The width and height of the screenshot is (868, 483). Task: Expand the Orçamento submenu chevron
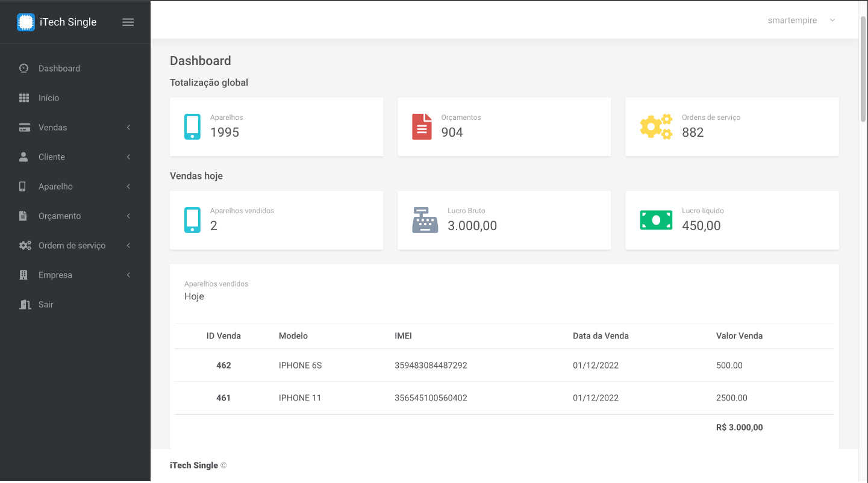pos(128,216)
